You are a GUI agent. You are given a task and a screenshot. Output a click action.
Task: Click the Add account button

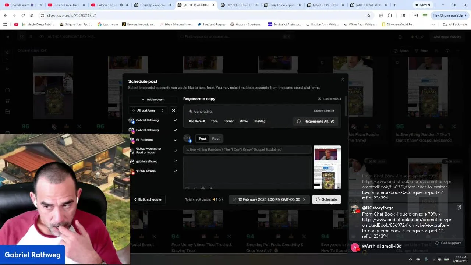pyautogui.click(x=153, y=99)
